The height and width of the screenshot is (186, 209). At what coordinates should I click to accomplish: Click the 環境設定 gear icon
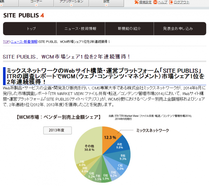(136, 2)
